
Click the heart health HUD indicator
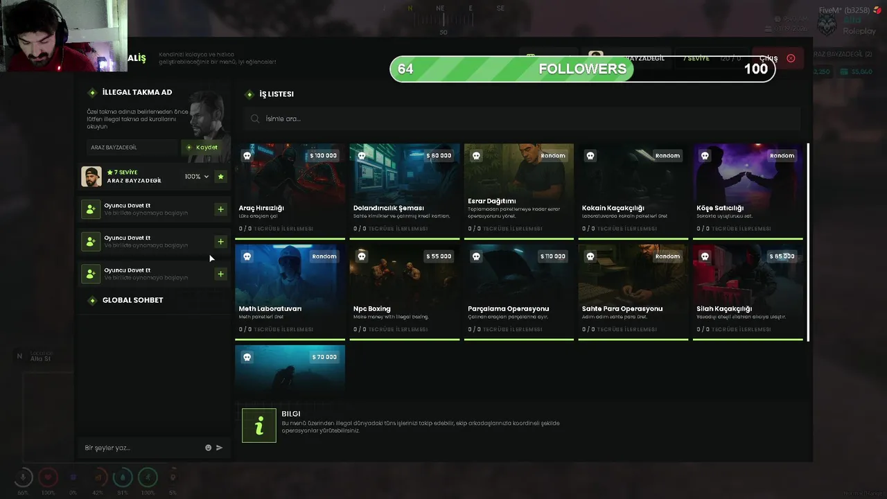pyautogui.click(x=48, y=477)
